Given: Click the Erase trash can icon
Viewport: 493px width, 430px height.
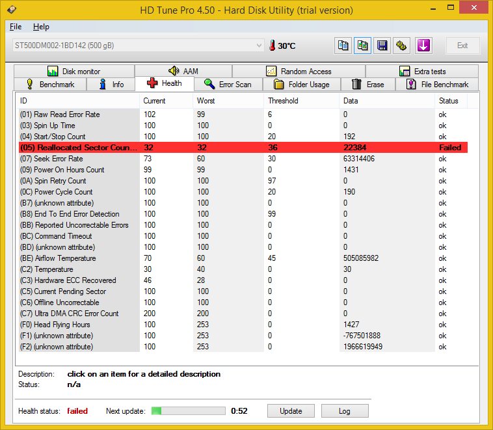Looking at the screenshot, I should pos(356,84).
